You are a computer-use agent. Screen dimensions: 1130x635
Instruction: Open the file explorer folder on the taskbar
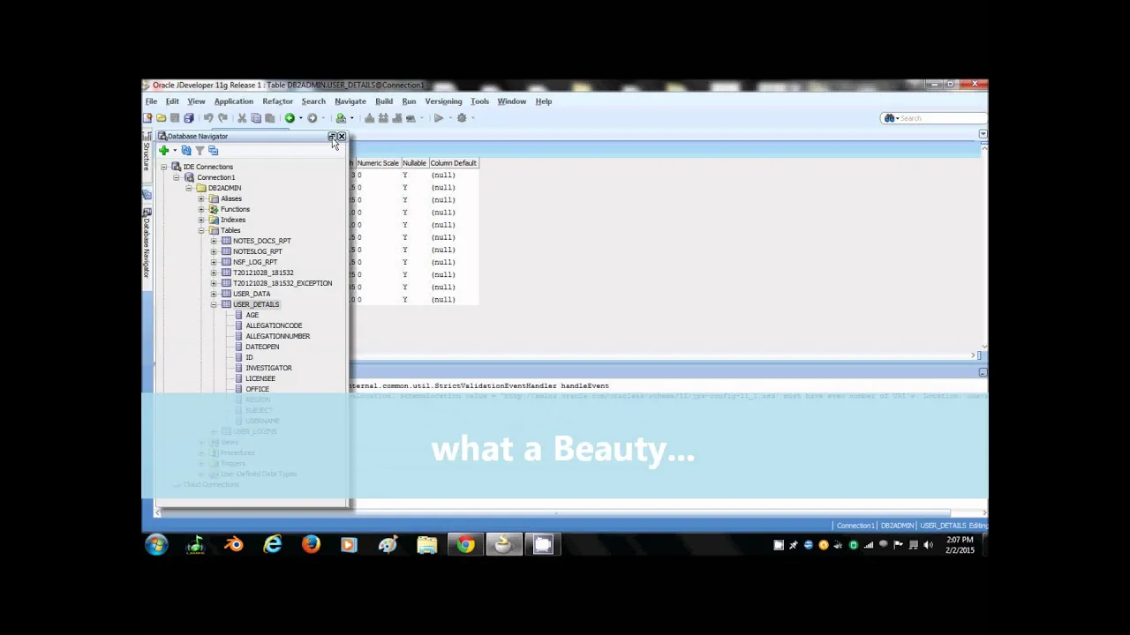click(x=427, y=545)
